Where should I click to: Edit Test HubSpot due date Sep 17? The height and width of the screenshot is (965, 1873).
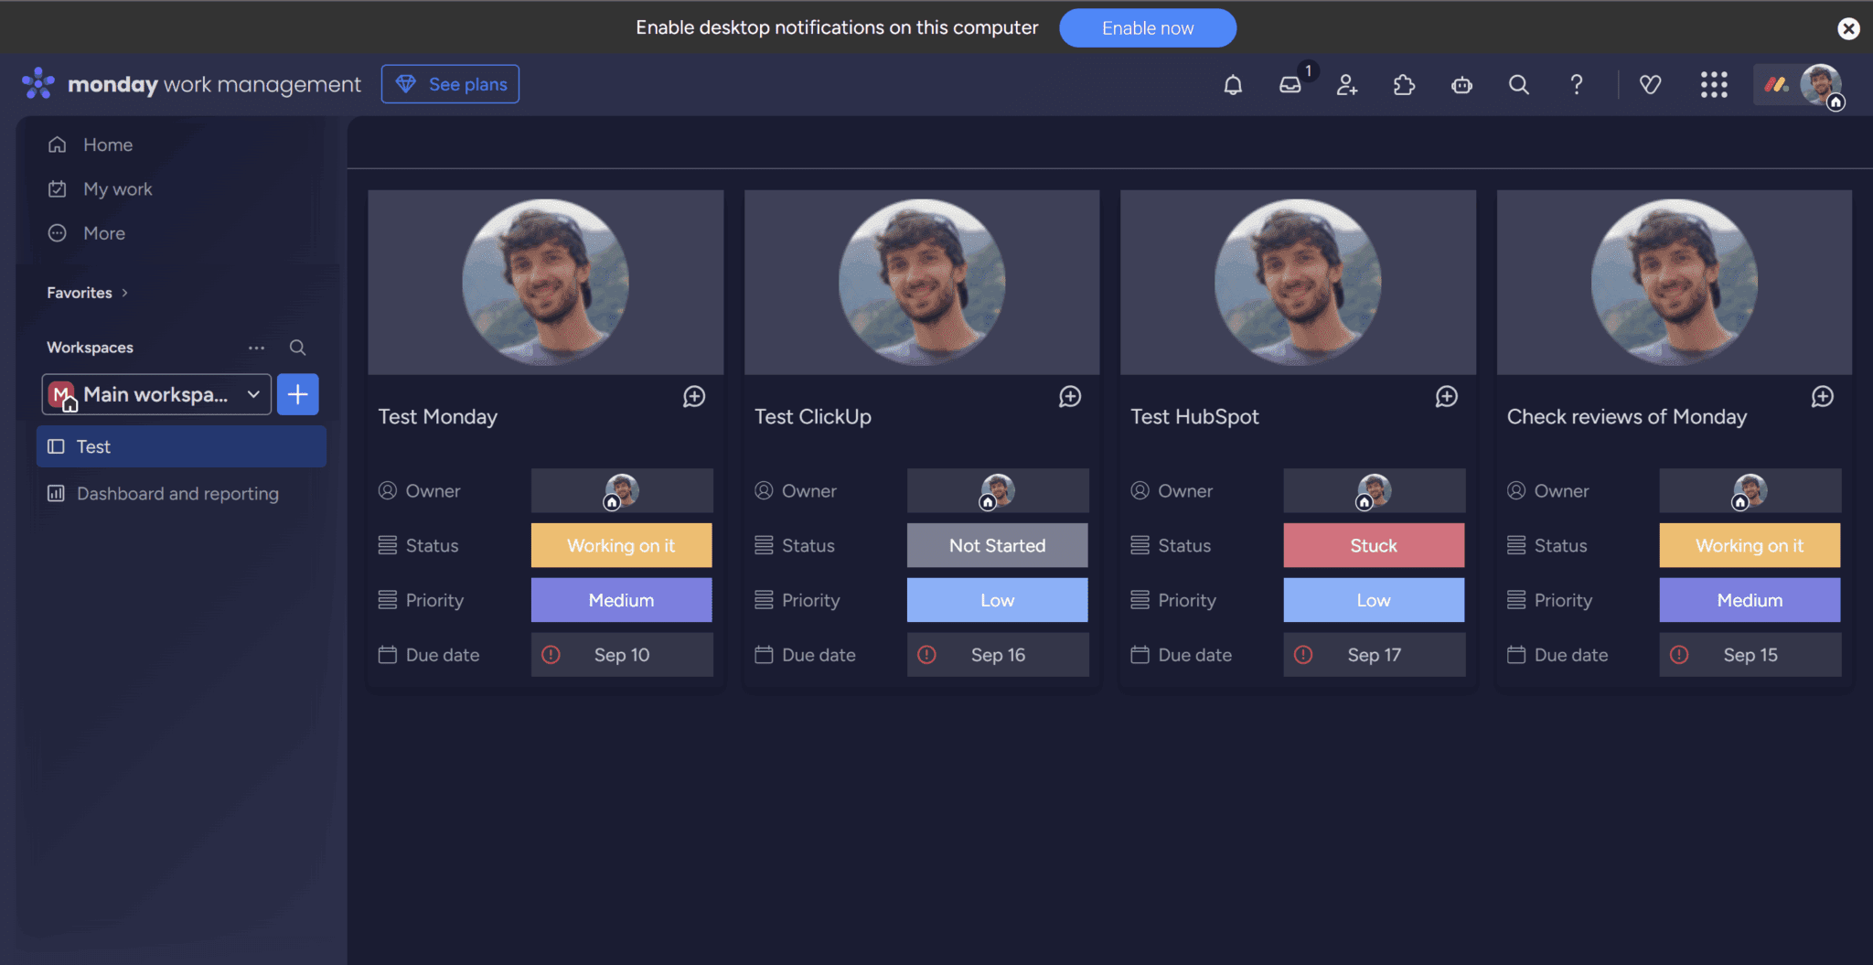tap(1374, 655)
